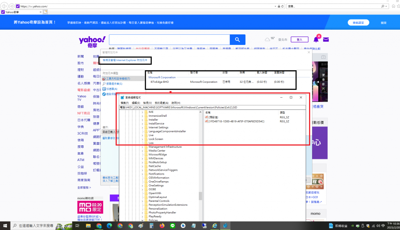Open the Windows Start menu
This screenshot has height=230, width=400.
pyautogui.click(x=5, y=226)
